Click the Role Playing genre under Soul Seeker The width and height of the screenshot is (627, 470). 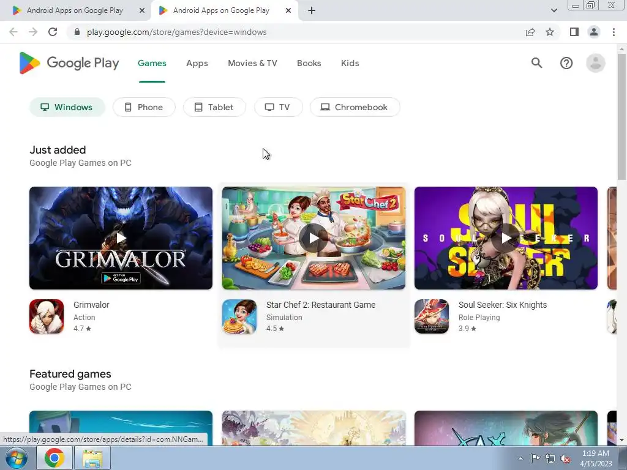[479, 318]
